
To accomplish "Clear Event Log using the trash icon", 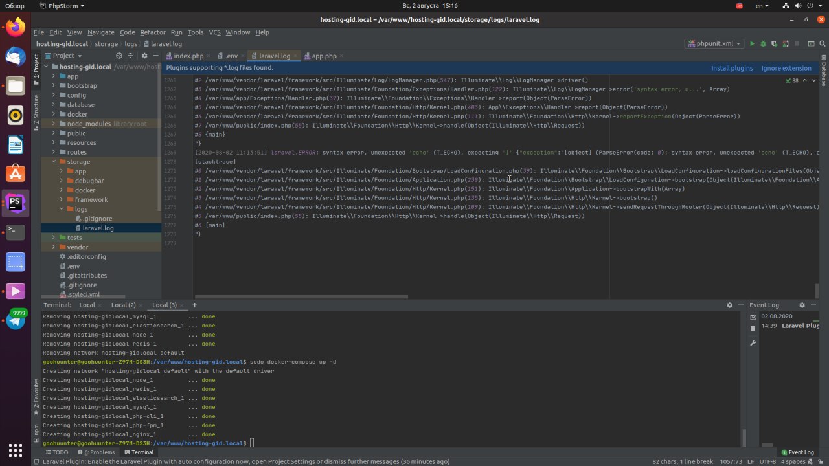I will (x=753, y=329).
